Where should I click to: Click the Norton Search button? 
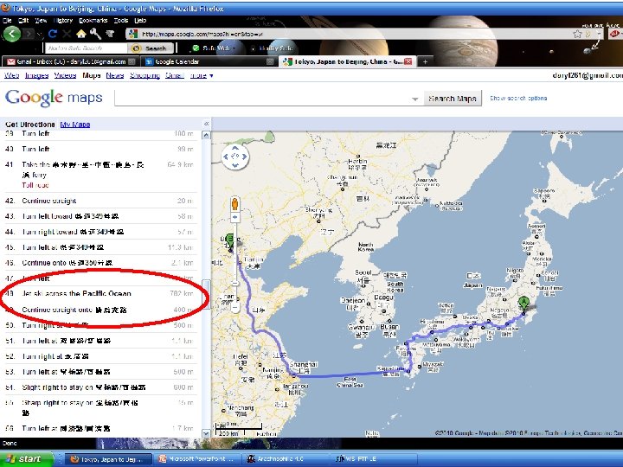click(152, 48)
